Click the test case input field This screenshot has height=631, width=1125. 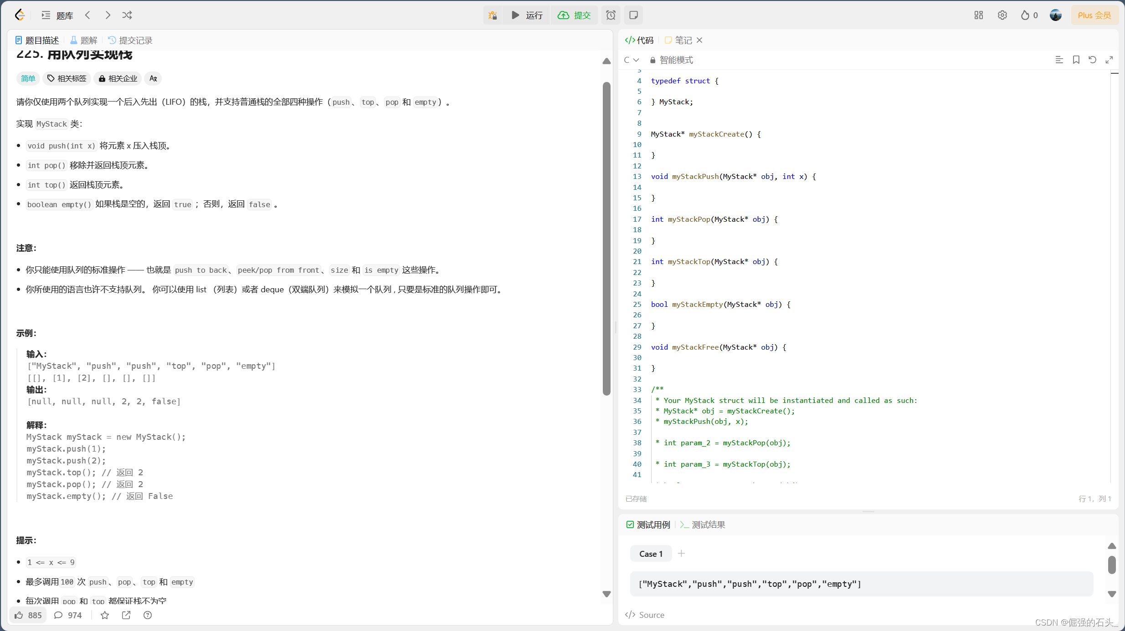pos(861,584)
